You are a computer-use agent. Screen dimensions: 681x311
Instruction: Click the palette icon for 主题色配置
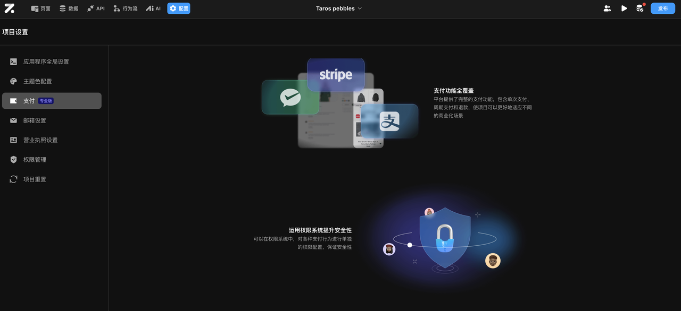[14, 81]
